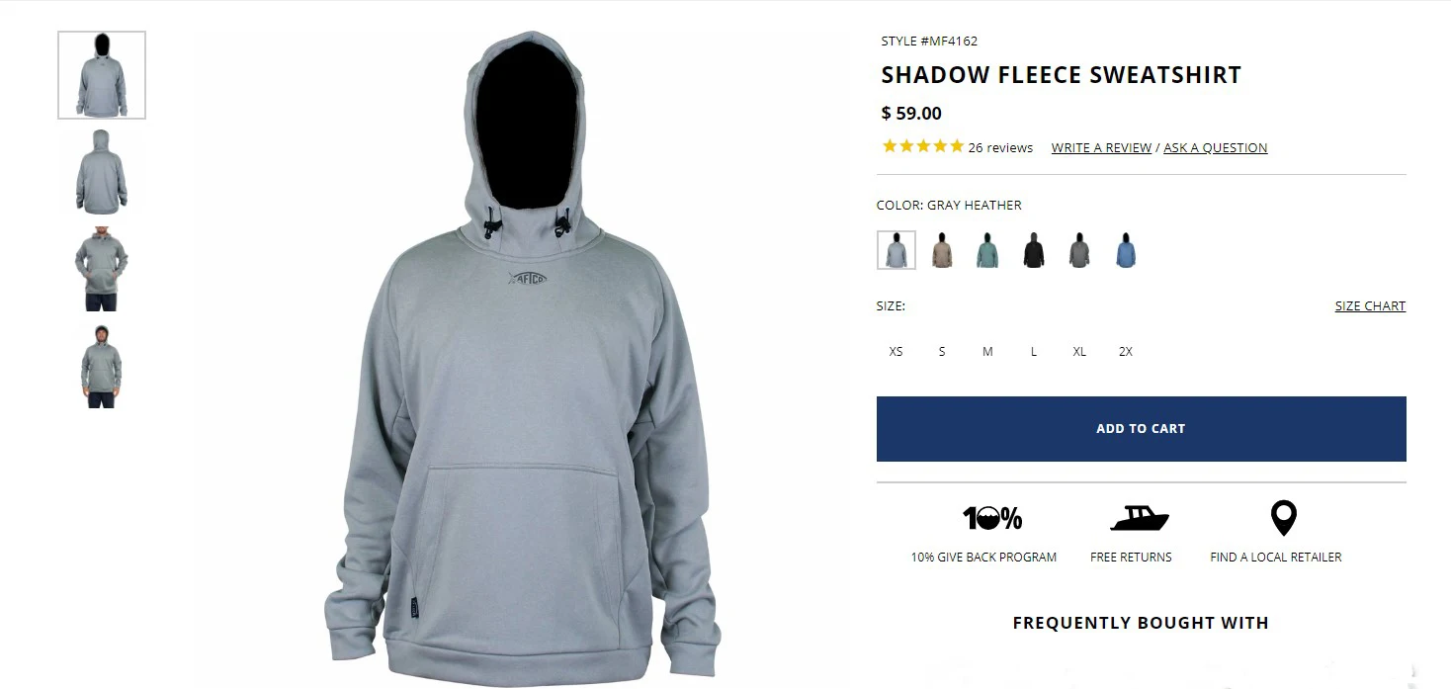Click the five-star rating icons

tap(922, 146)
